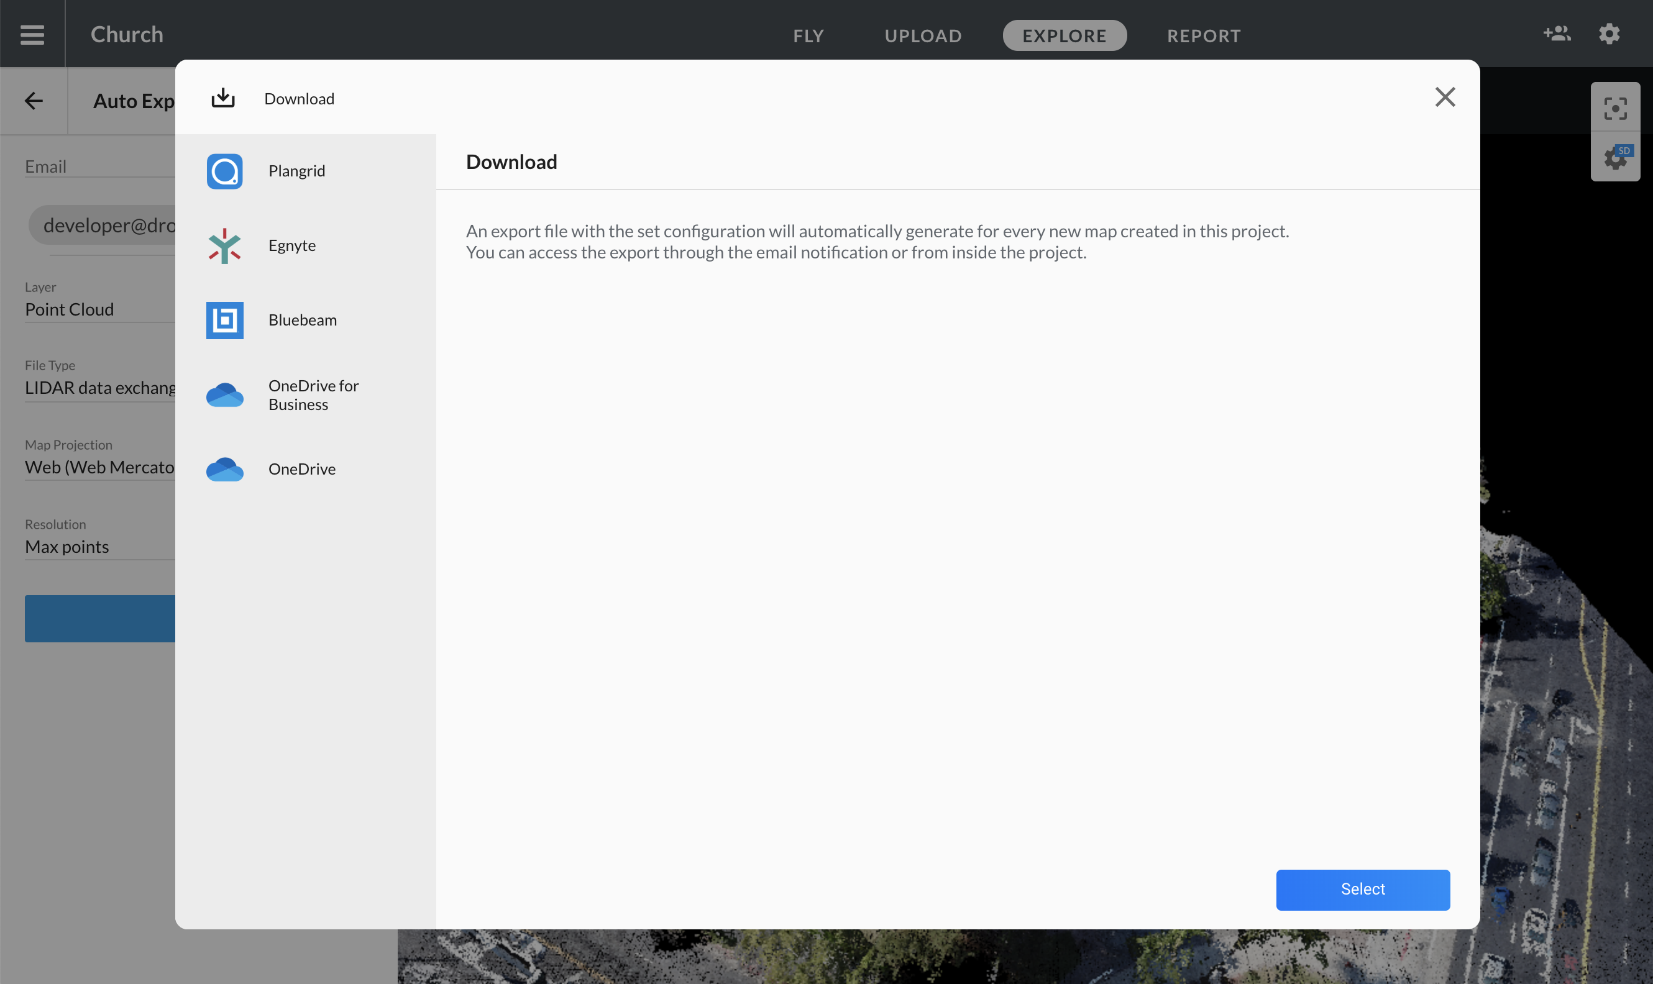Switch to the UPLOAD tab

[x=923, y=35]
